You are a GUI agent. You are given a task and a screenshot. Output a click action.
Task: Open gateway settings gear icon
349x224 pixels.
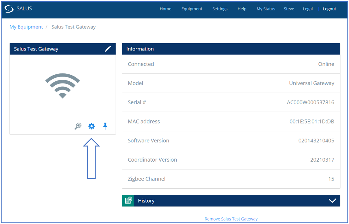click(x=92, y=126)
